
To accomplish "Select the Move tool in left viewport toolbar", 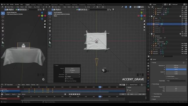I will click(x=3, y=21).
